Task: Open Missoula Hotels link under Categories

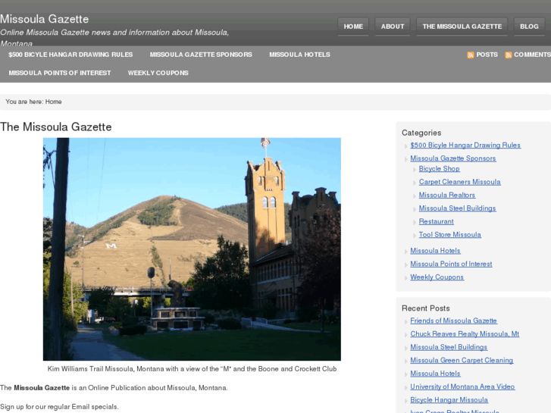Action: pyautogui.click(x=435, y=251)
